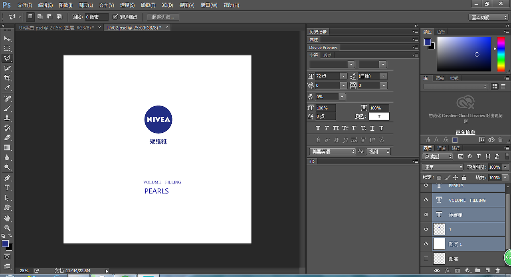This screenshot has width=511, height=277.
Task: Hide the 妮维雅 text layer
Action: (426, 215)
